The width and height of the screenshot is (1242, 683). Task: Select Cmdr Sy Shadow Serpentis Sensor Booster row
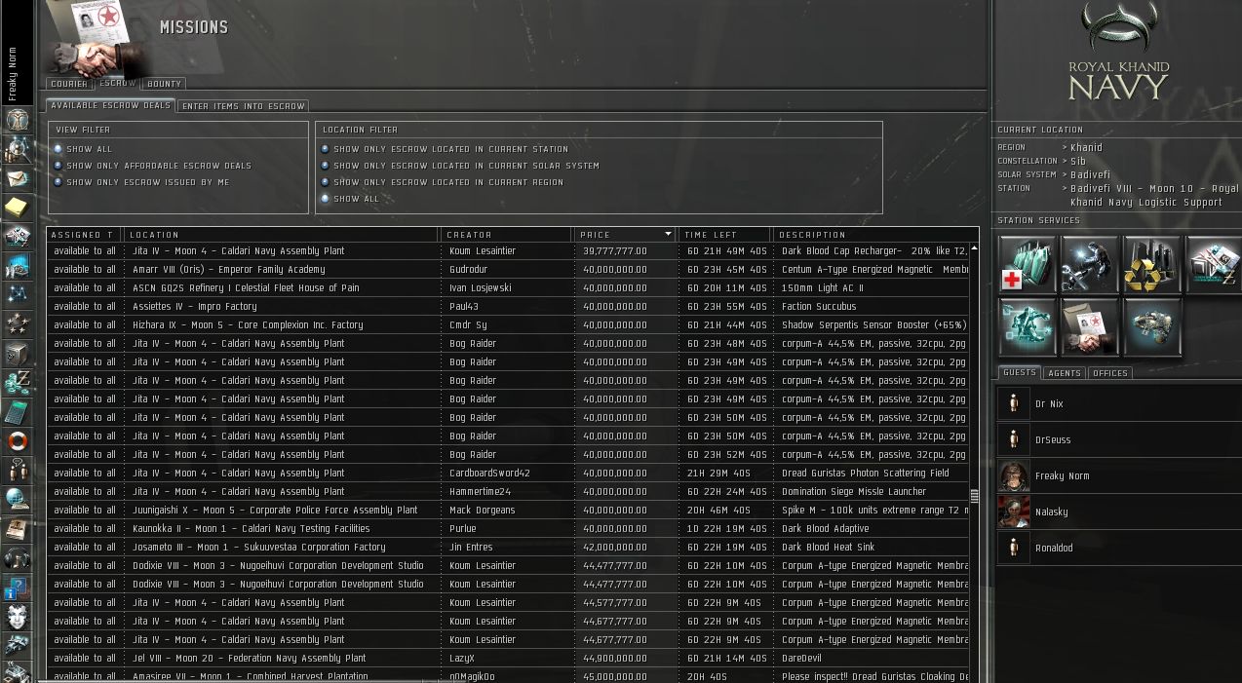pos(508,324)
